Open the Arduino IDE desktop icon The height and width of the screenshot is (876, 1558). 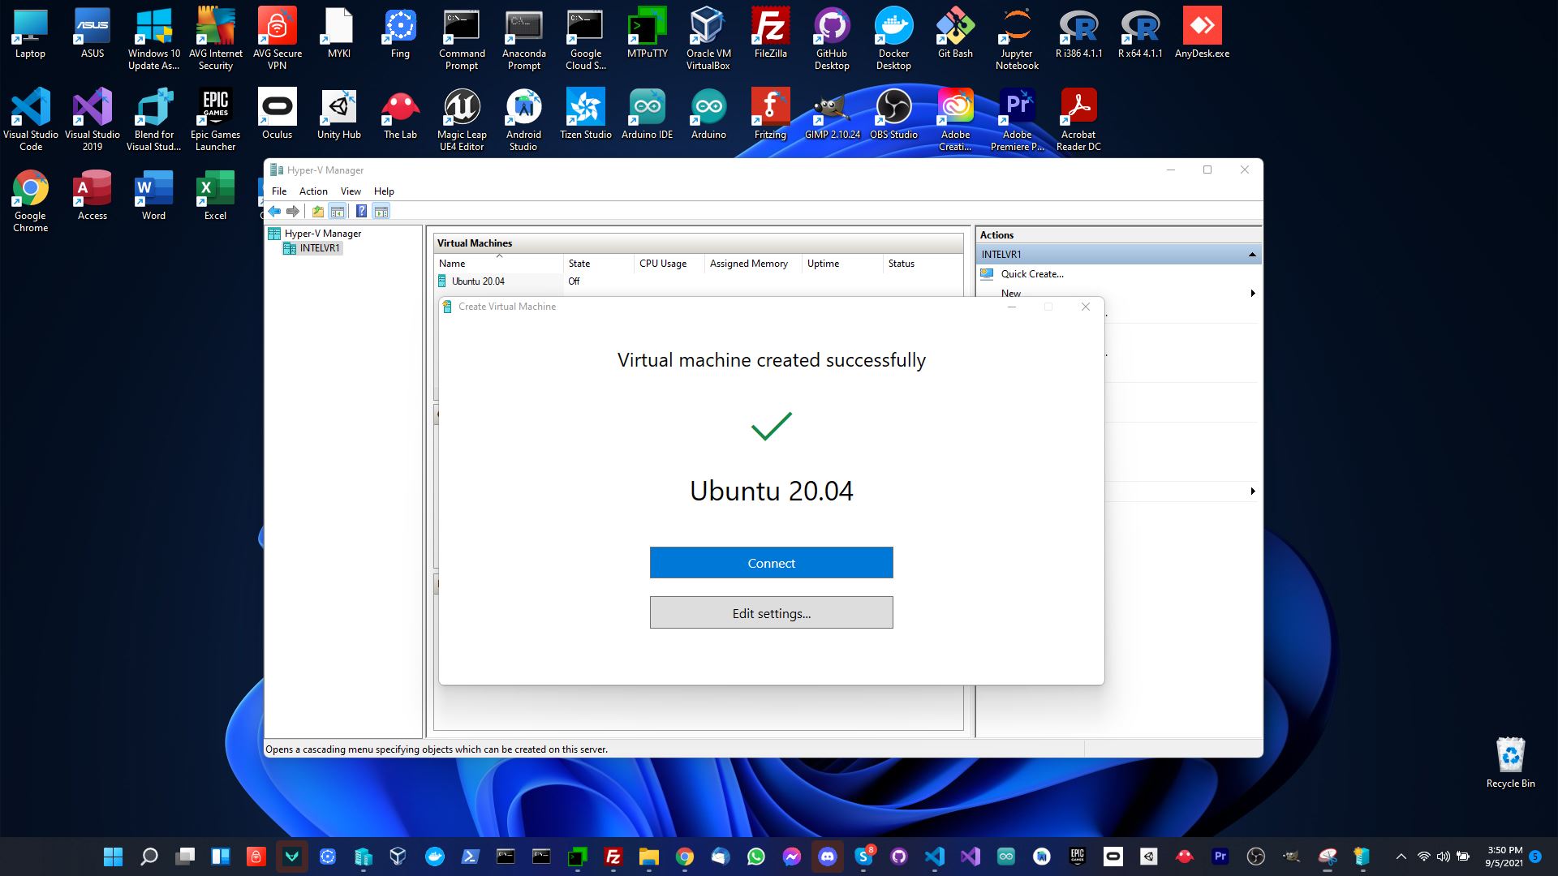tap(647, 114)
